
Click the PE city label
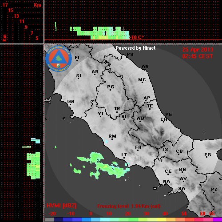(169, 114)
